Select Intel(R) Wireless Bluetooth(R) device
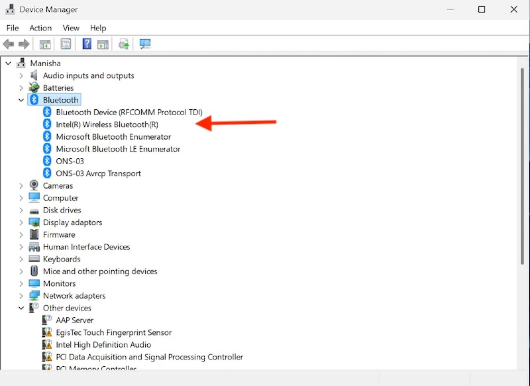530x386 pixels. [107, 124]
